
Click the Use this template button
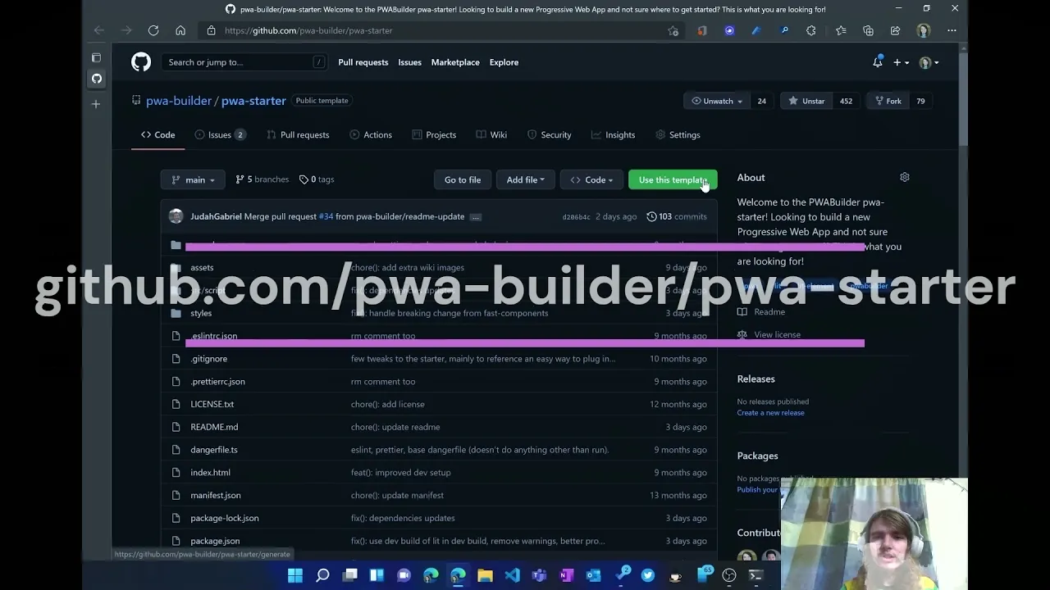click(x=673, y=179)
